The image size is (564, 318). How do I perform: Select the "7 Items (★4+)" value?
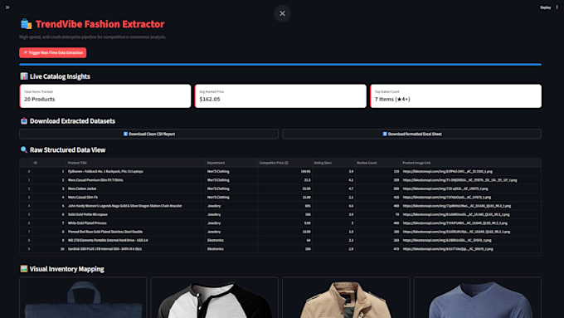pos(392,99)
